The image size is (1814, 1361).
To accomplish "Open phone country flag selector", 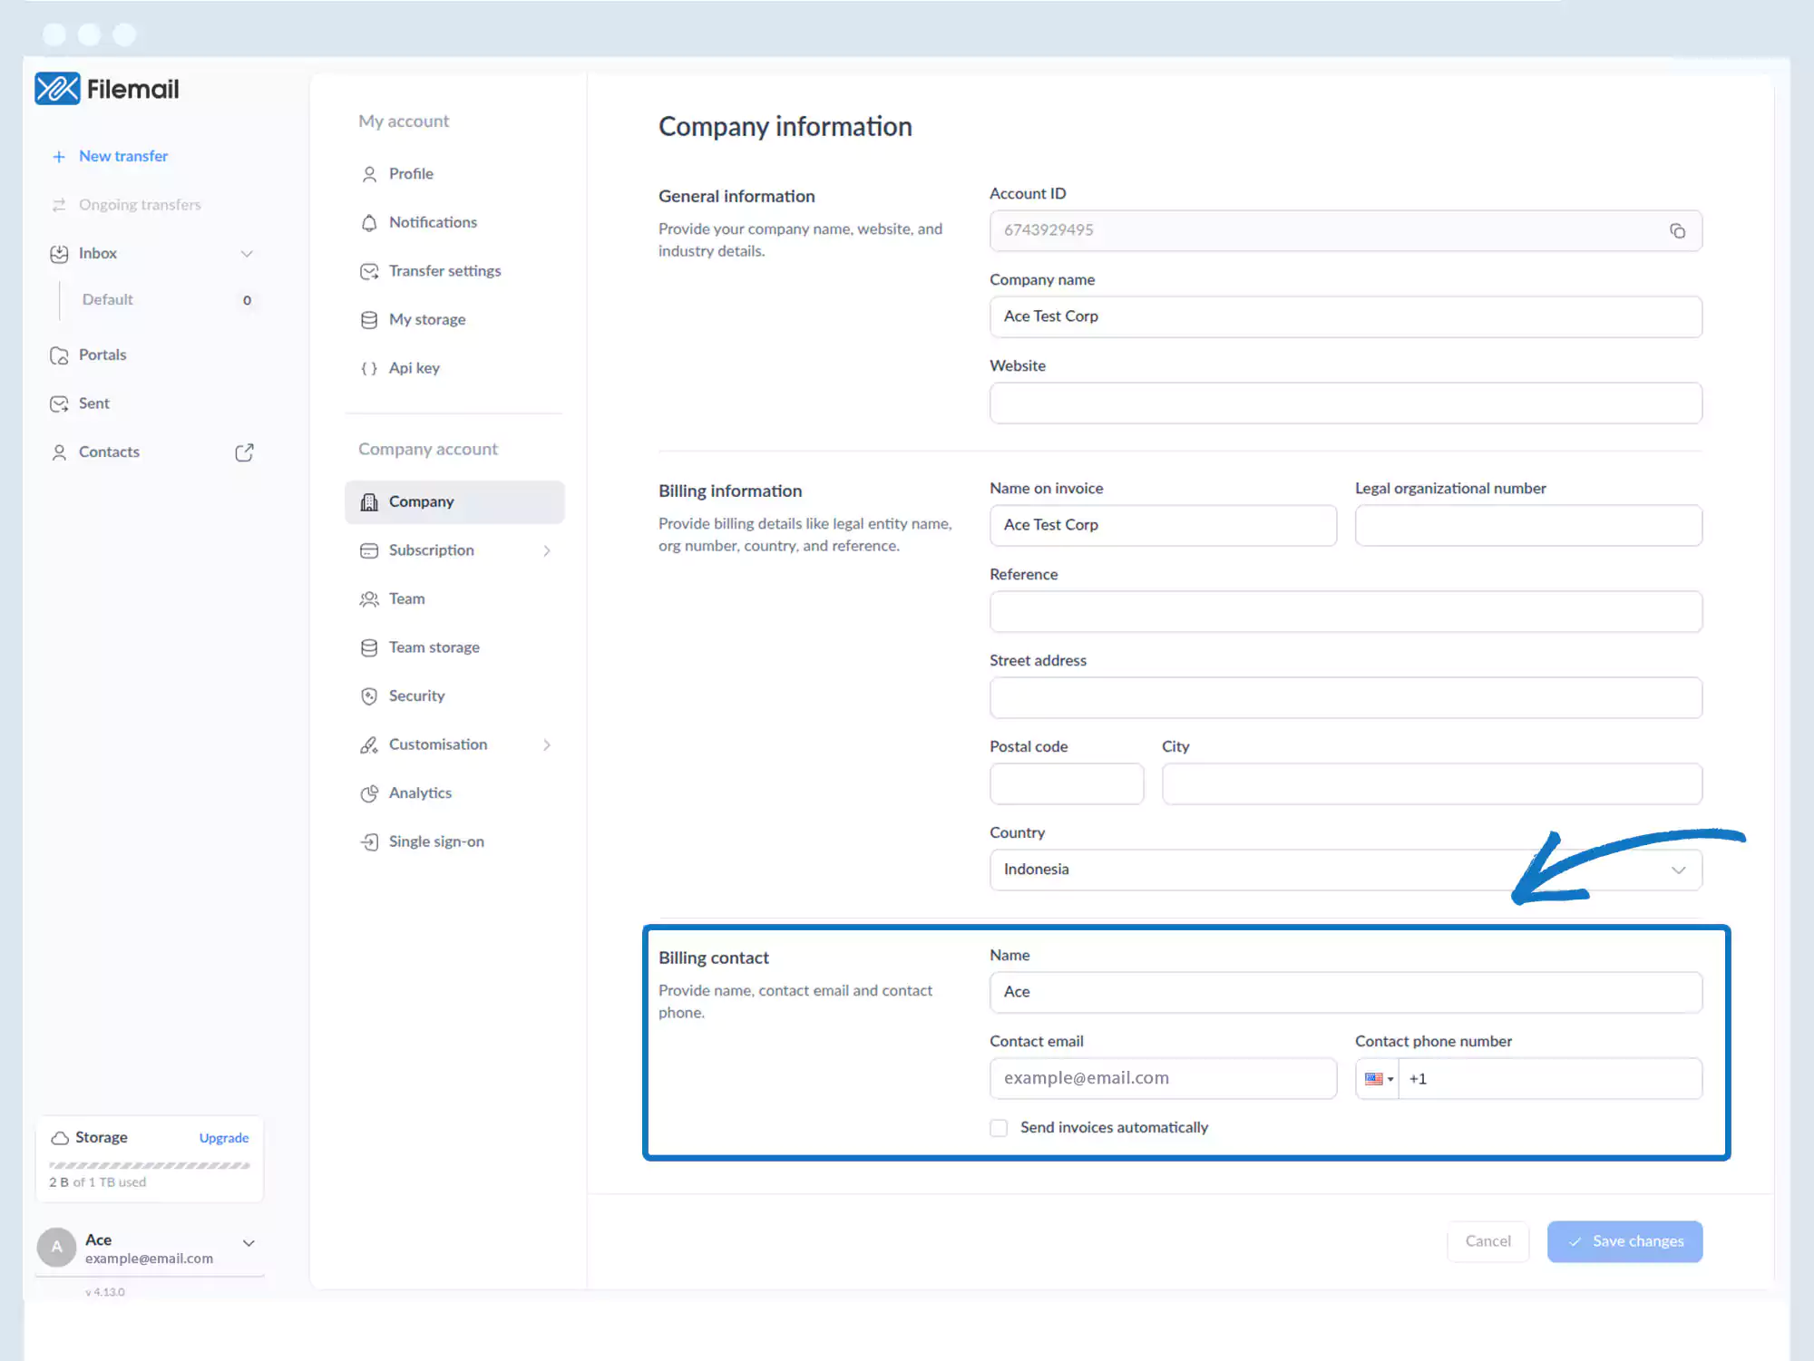I will point(1378,1079).
